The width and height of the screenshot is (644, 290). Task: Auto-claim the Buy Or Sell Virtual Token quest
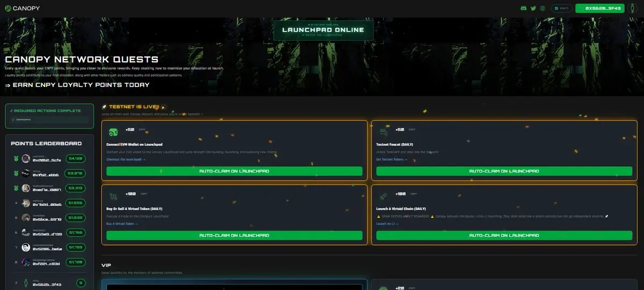[x=234, y=235]
